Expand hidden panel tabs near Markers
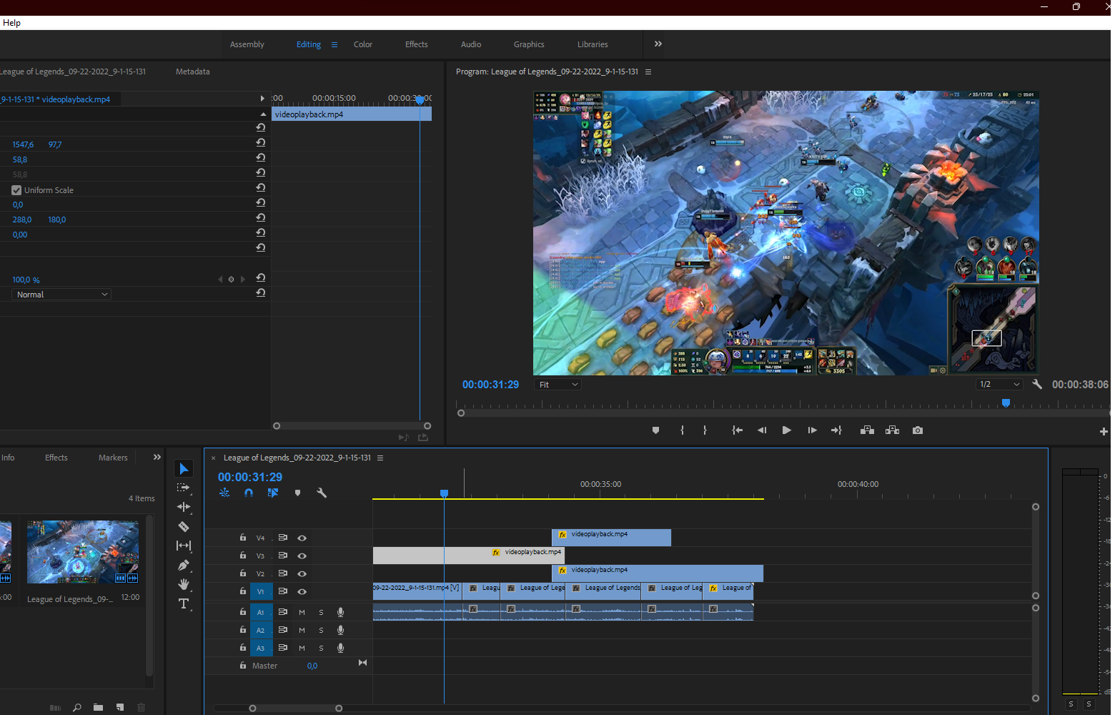This screenshot has width=1115, height=715. click(x=157, y=457)
